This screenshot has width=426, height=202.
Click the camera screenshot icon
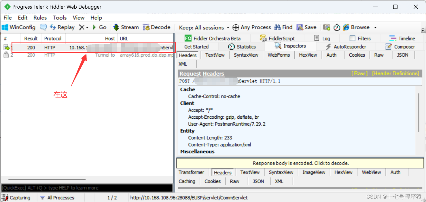point(327,27)
